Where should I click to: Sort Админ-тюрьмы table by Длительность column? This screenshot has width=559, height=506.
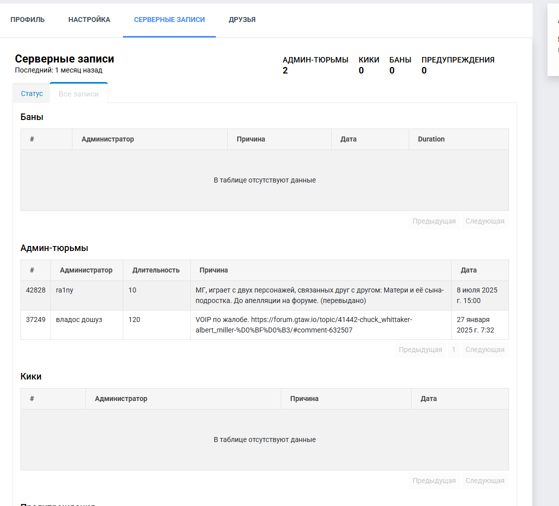[x=157, y=270]
